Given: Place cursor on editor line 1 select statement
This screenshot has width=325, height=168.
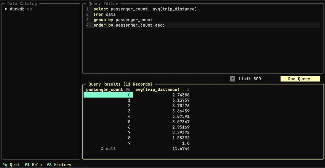Looking at the screenshot, I should [145, 9].
